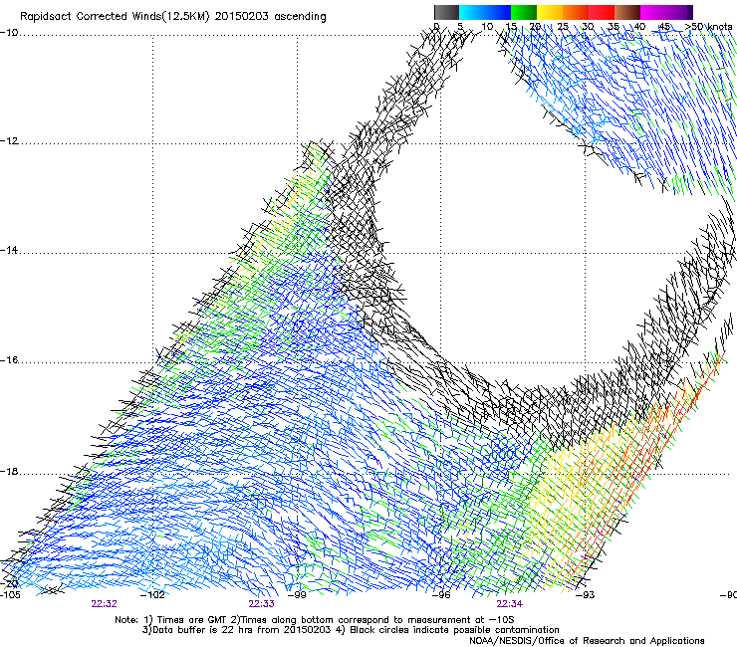Click the 'Data buffer is 22 hrs' note

(351, 630)
